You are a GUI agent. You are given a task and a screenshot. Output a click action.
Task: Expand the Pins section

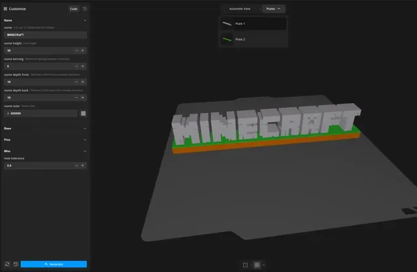pyautogui.click(x=45, y=140)
